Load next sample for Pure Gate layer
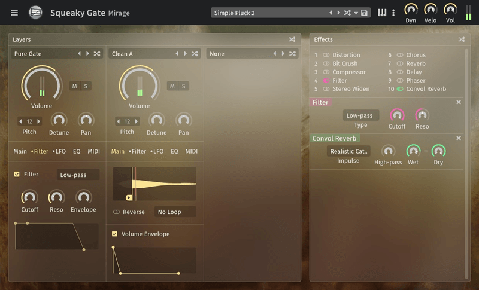Image resolution: width=479 pixels, height=290 pixels. [x=87, y=54]
